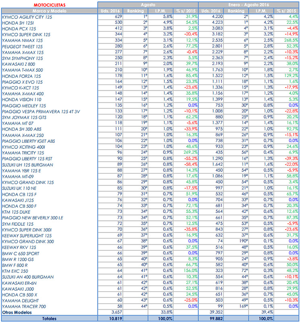Select KTM 125 DUKE model name
The height and width of the screenshot is (323, 300).
tap(16, 212)
